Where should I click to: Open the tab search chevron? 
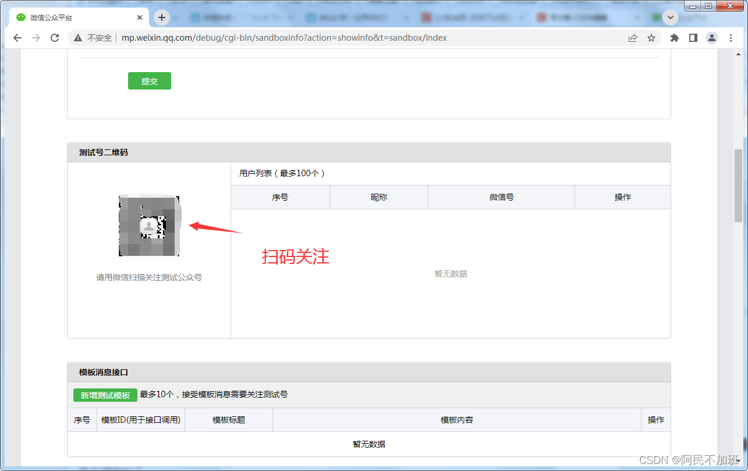pyautogui.click(x=670, y=17)
